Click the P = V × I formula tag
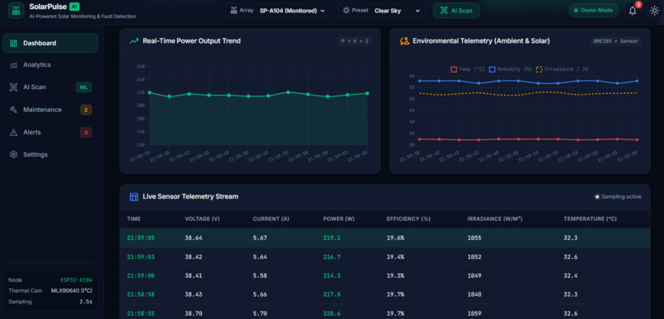The image size is (664, 319). (x=355, y=41)
